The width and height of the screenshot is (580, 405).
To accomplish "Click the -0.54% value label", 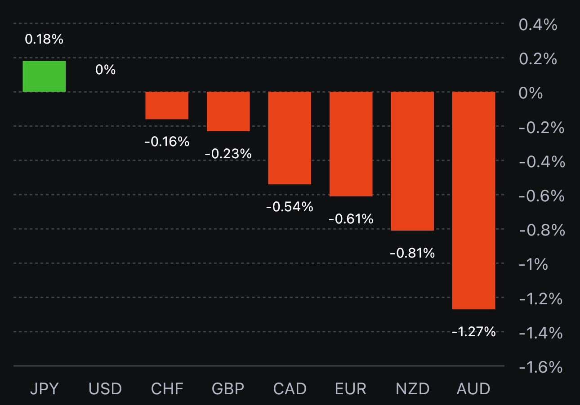I will (290, 207).
